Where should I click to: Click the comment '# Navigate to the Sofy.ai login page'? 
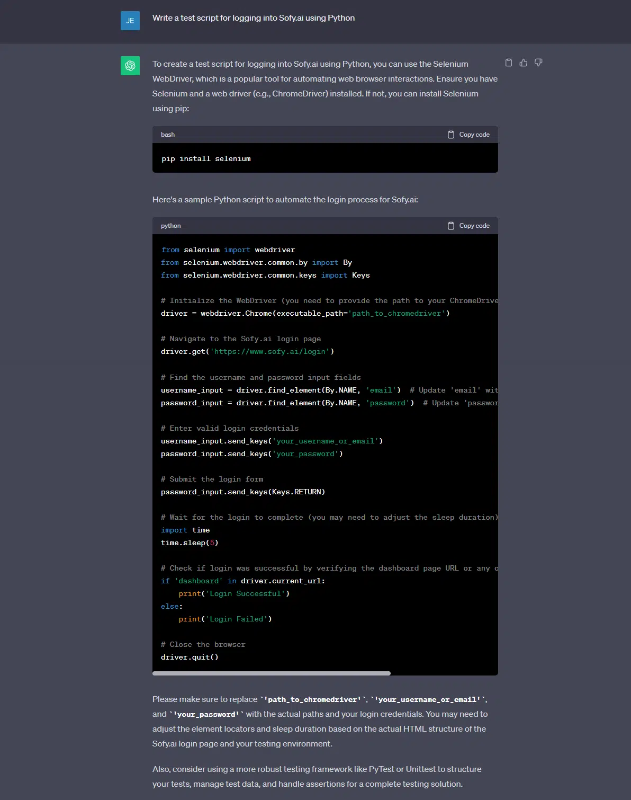click(x=241, y=339)
